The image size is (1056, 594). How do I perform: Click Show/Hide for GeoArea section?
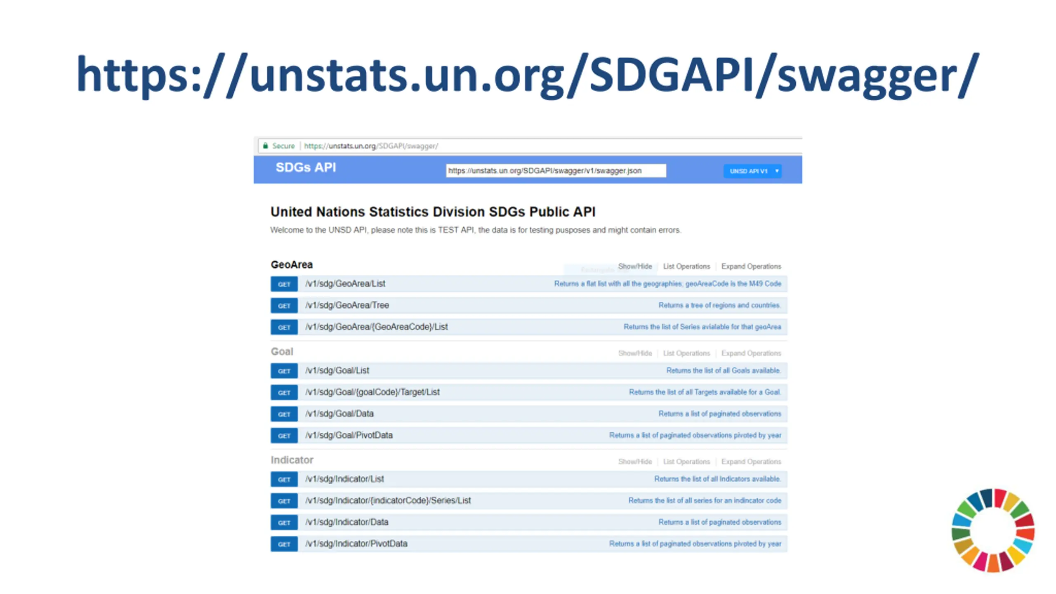click(x=635, y=266)
